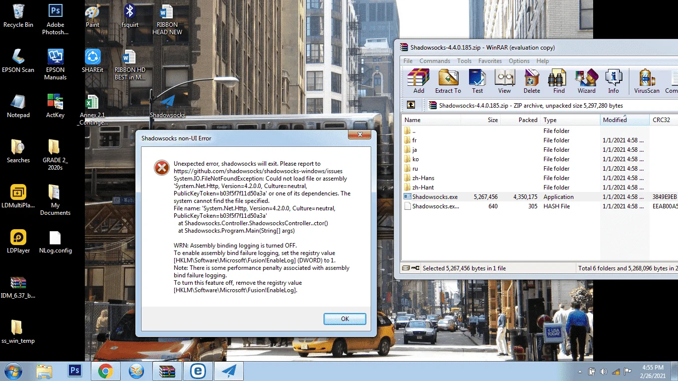
Task: Open the Help menu in WinRAR
Action: tap(543, 61)
